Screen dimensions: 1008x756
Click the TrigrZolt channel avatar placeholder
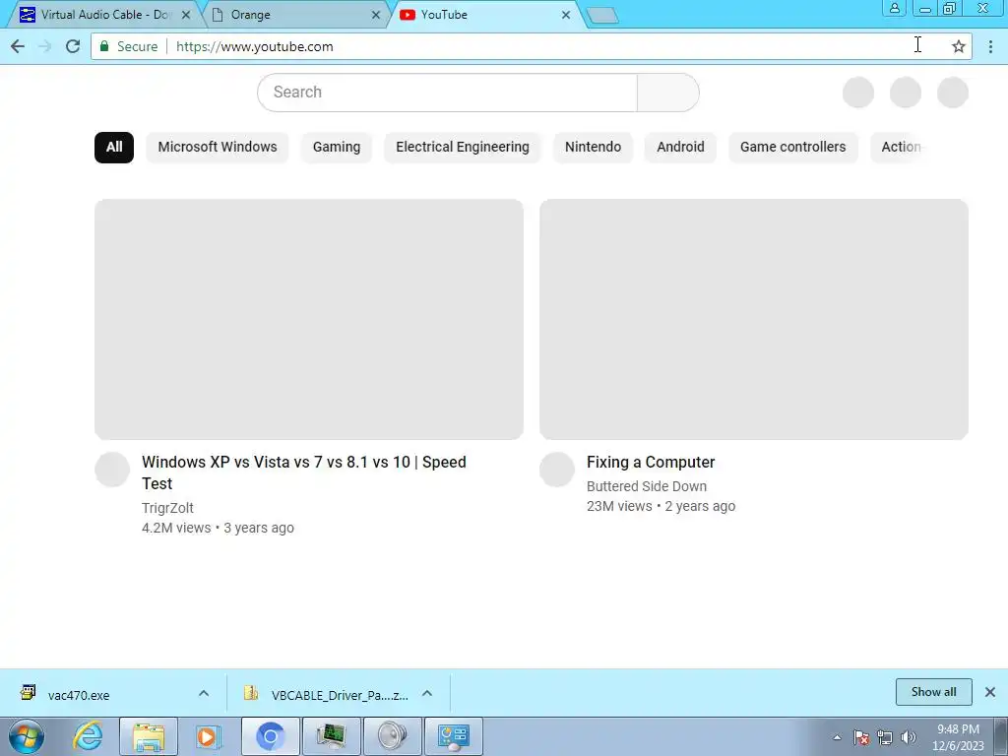[112, 470]
